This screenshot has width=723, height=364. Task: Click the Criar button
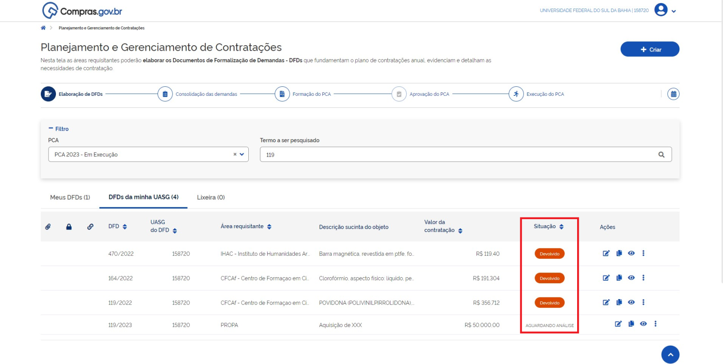(649, 49)
